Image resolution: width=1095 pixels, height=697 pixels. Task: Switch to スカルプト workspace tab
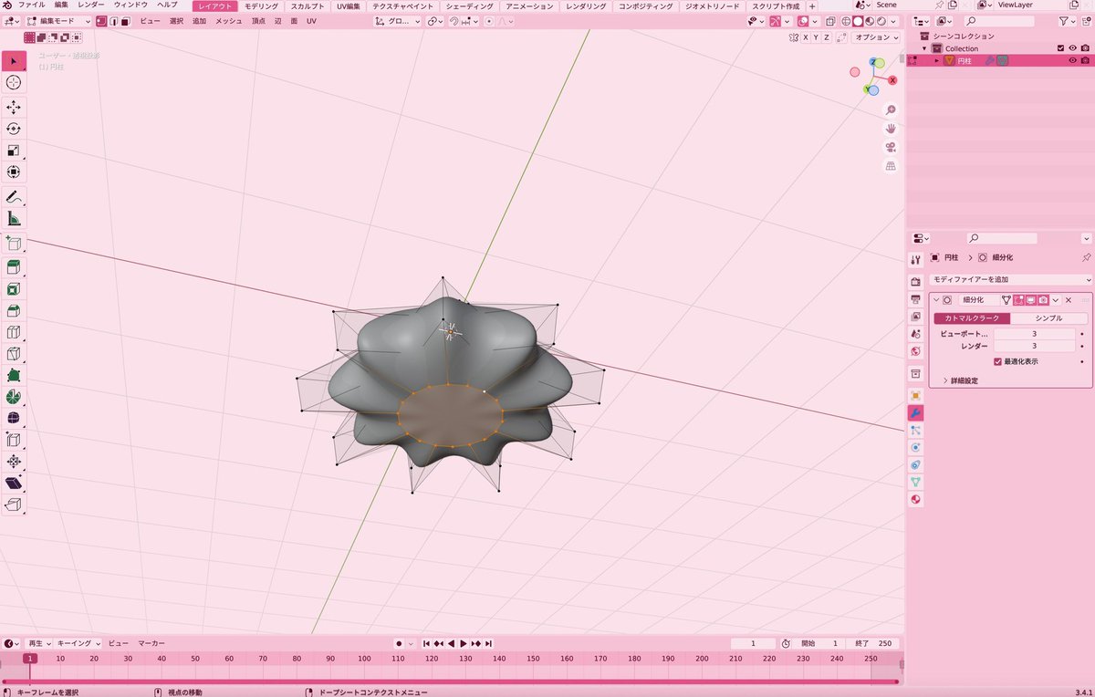click(307, 5)
